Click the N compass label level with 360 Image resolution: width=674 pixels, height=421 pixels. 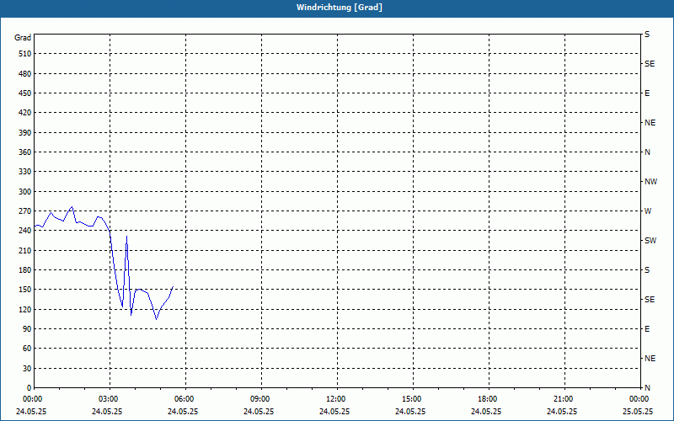647,152
